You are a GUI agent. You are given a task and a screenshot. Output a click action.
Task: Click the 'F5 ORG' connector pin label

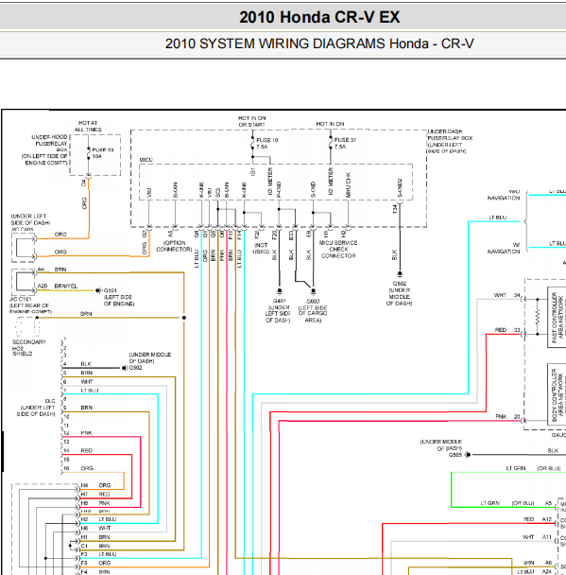[x=95, y=563]
